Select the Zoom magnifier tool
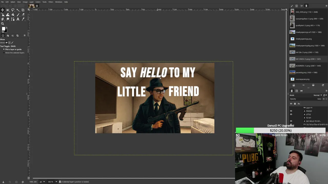This screenshot has height=184, width=328. tap(3, 24)
